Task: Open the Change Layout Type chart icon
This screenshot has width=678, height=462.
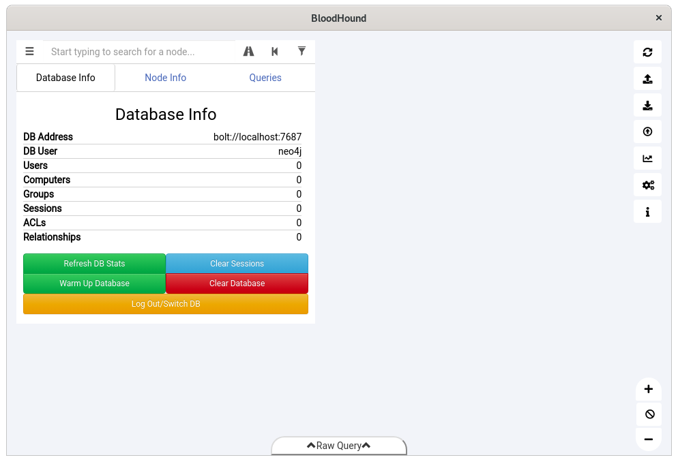Action: (647, 159)
